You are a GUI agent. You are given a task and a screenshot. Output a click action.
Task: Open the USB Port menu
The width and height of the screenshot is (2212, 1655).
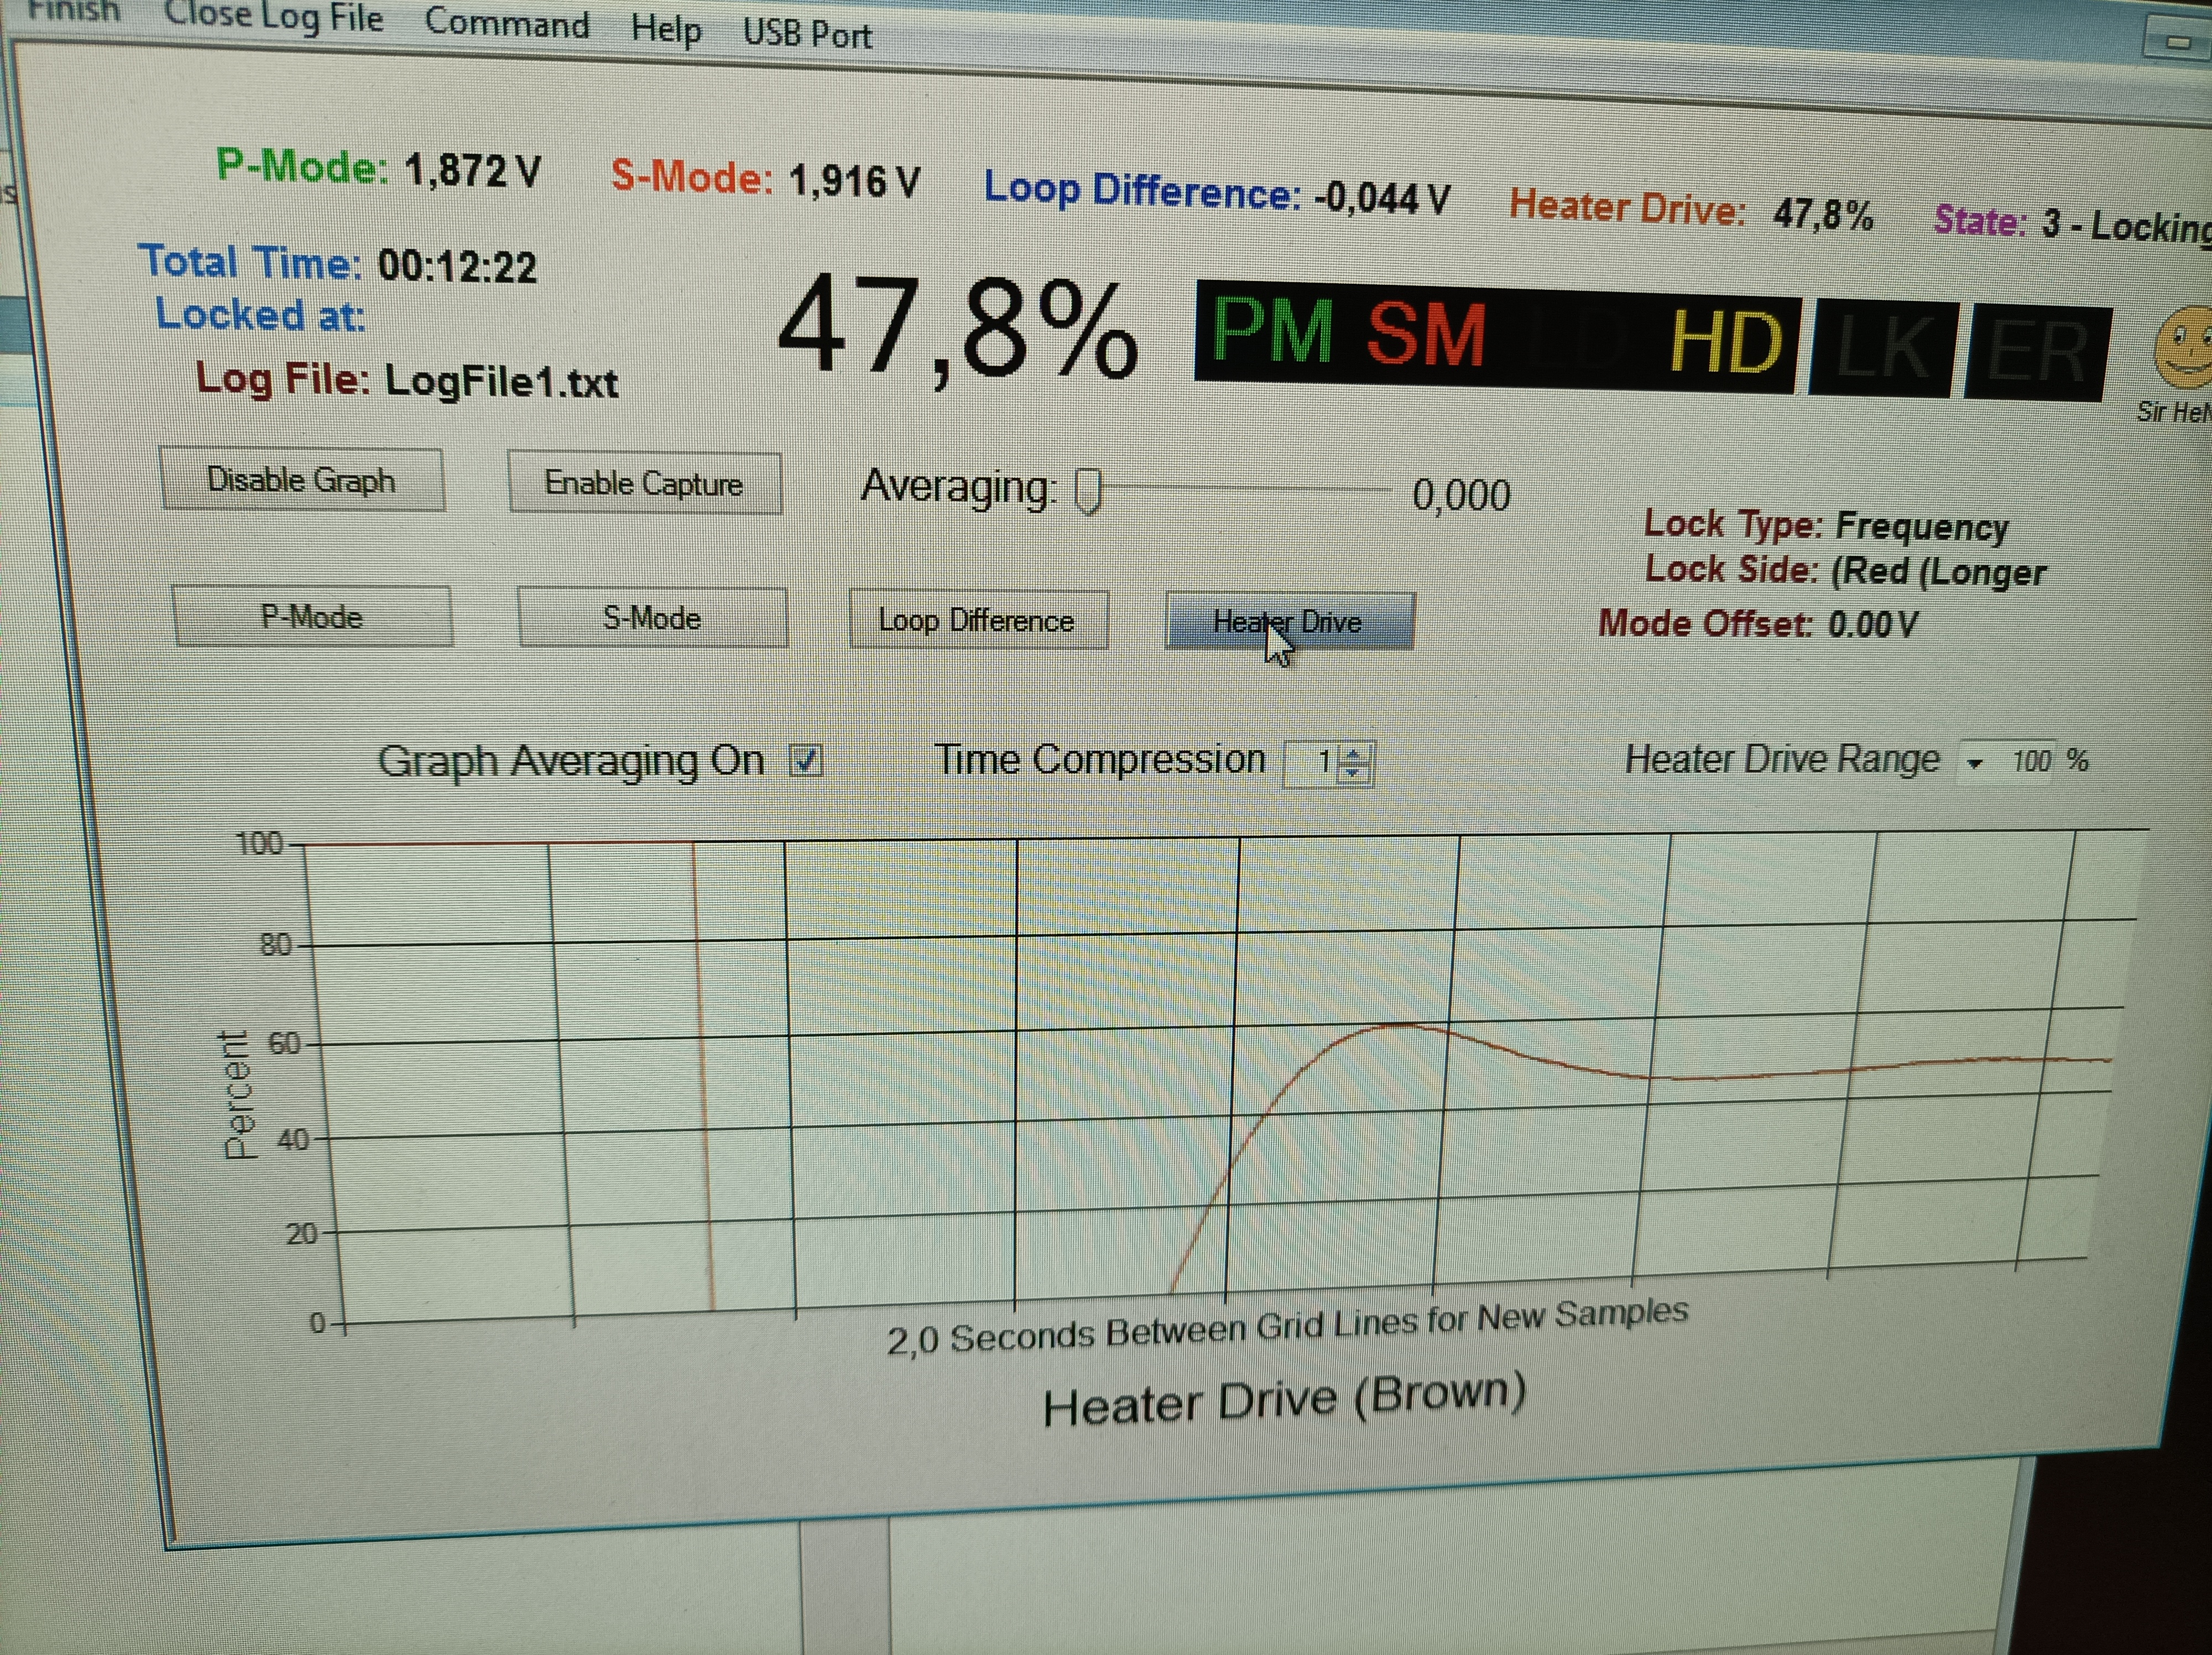point(807,34)
